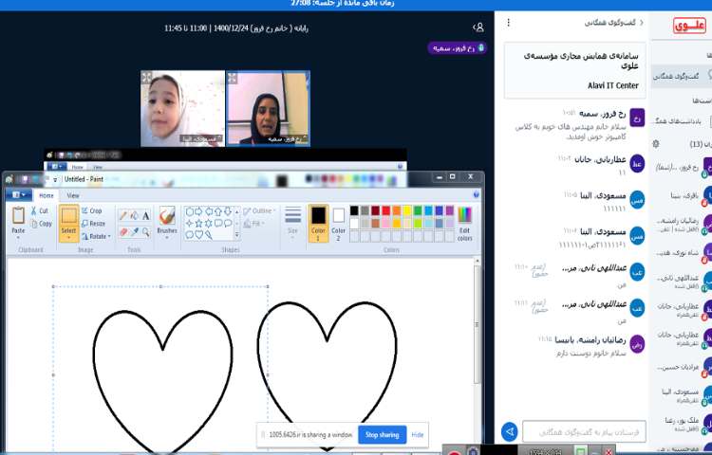Choose the Six-point star shape
Screen dimensions: 712x455
(209, 223)
